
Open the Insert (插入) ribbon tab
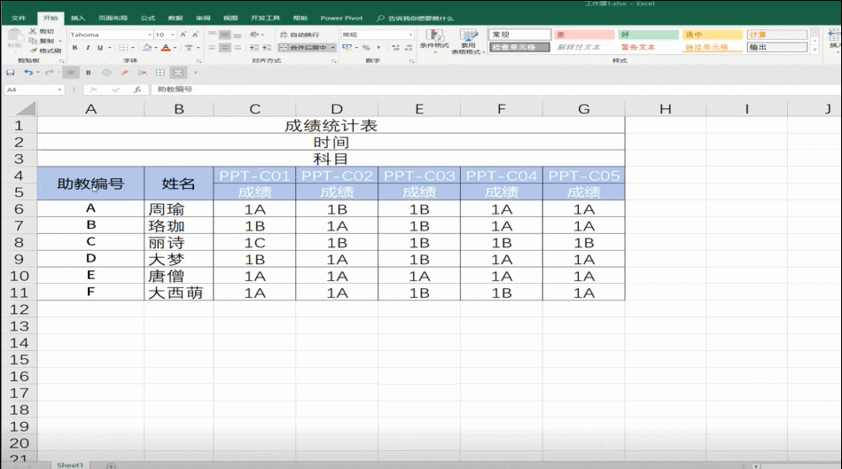tap(78, 19)
